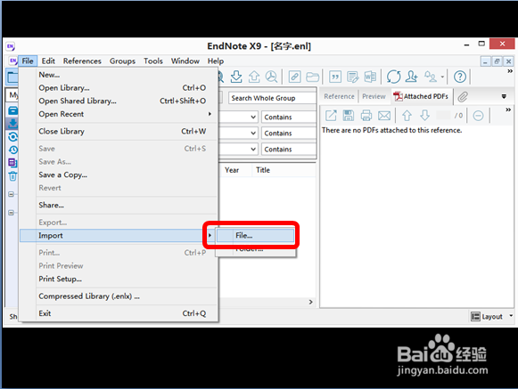518x389 pixels.
Task: Click the Activity Feed people icon
Action: pos(431,77)
